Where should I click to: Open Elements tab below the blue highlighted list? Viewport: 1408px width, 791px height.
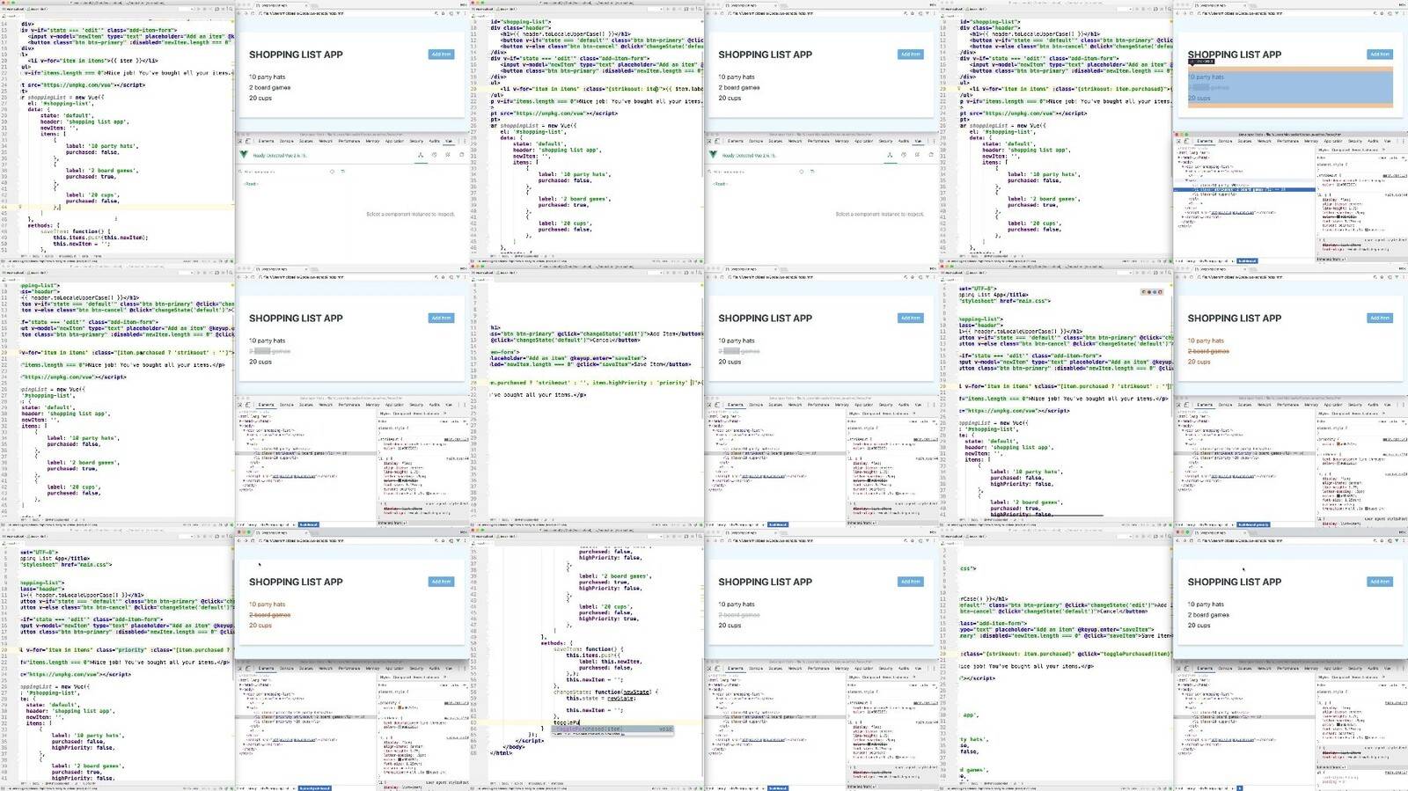pyautogui.click(x=1205, y=141)
